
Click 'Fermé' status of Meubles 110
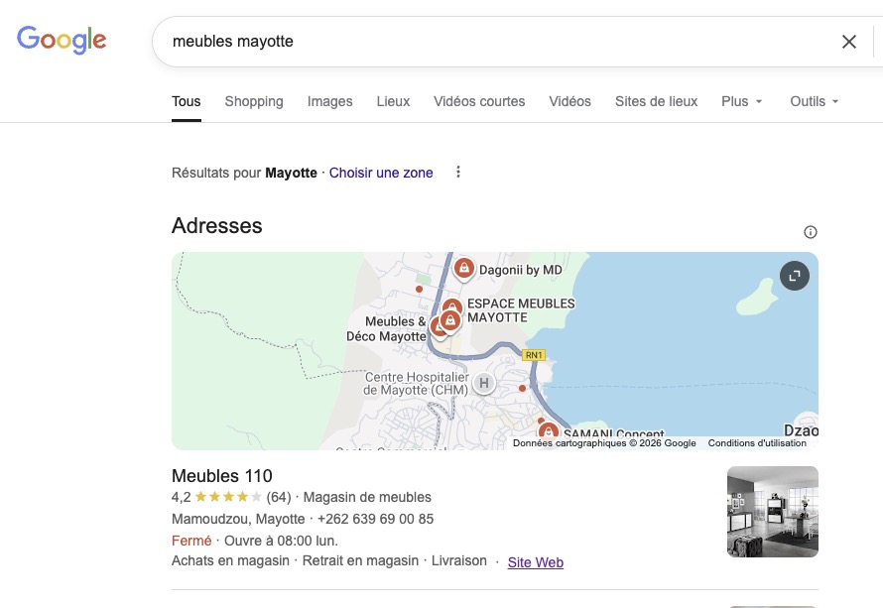[191, 541]
